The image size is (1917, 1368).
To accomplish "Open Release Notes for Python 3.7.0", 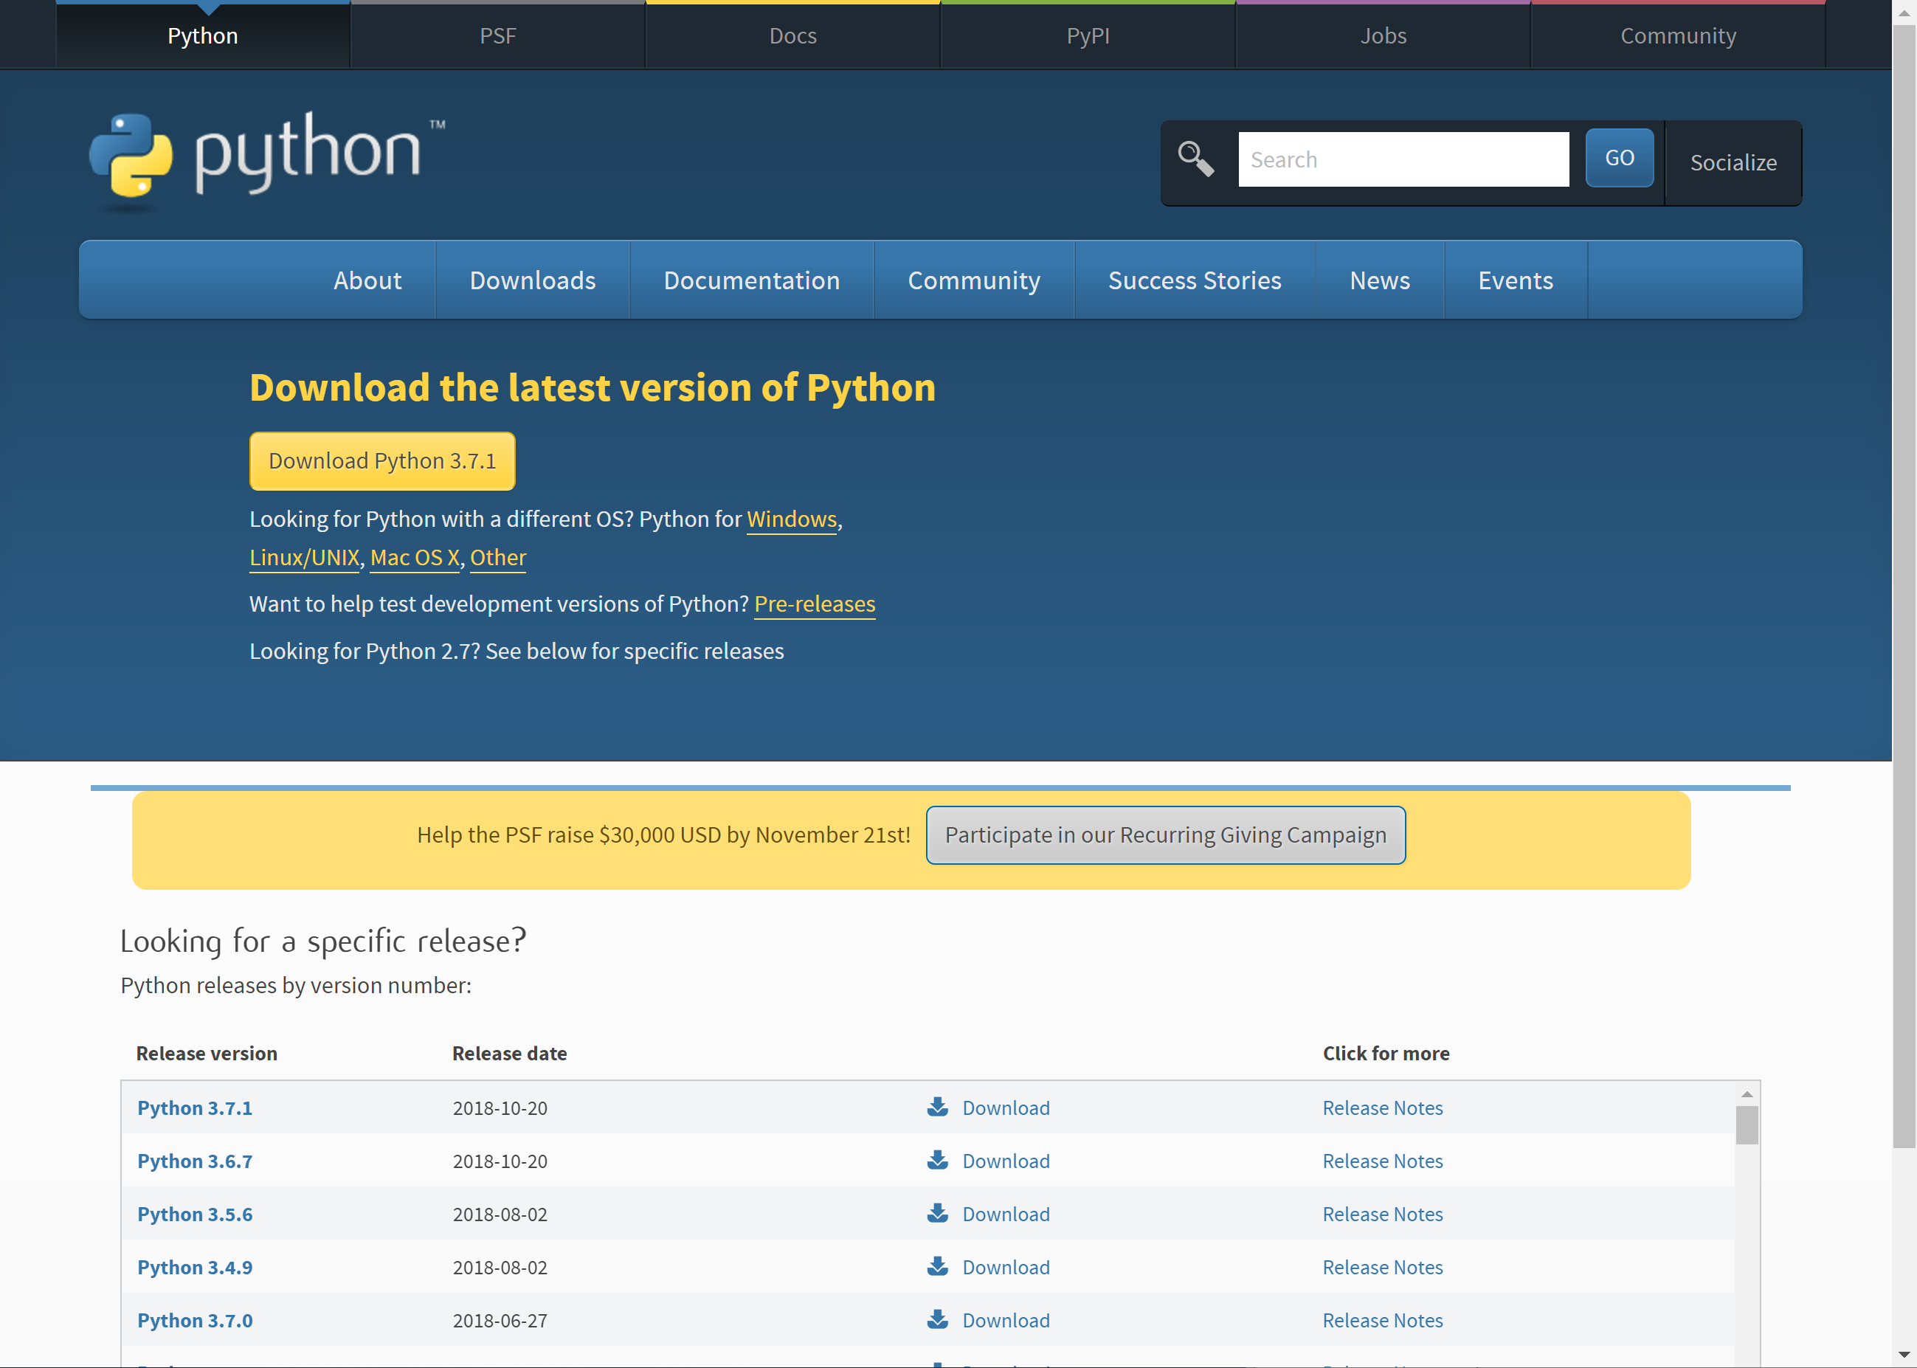I will (x=1382, y=1320).
